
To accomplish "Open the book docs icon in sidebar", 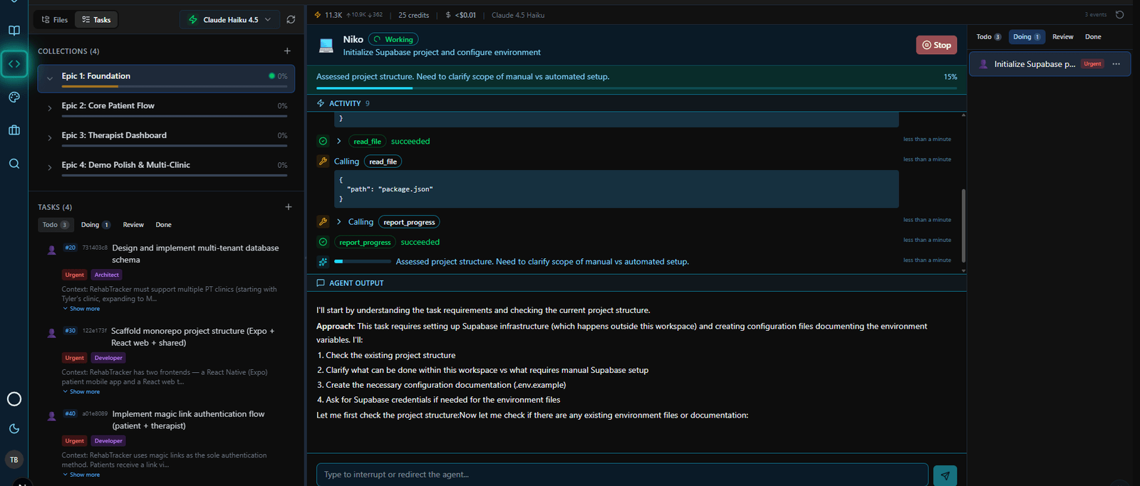I will coord(14,31).
